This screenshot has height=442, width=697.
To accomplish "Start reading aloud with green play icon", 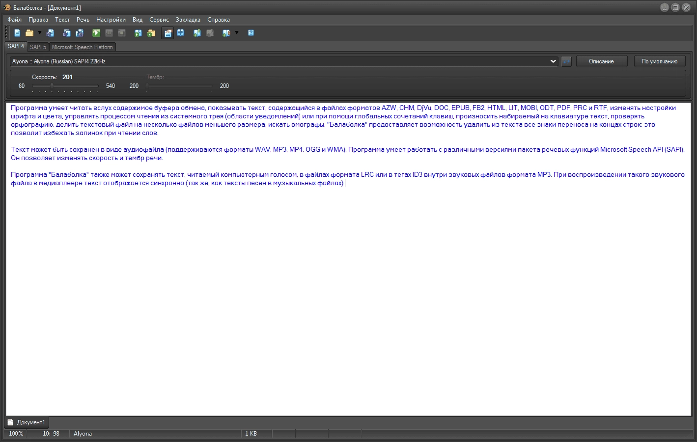I will (96, 33).
